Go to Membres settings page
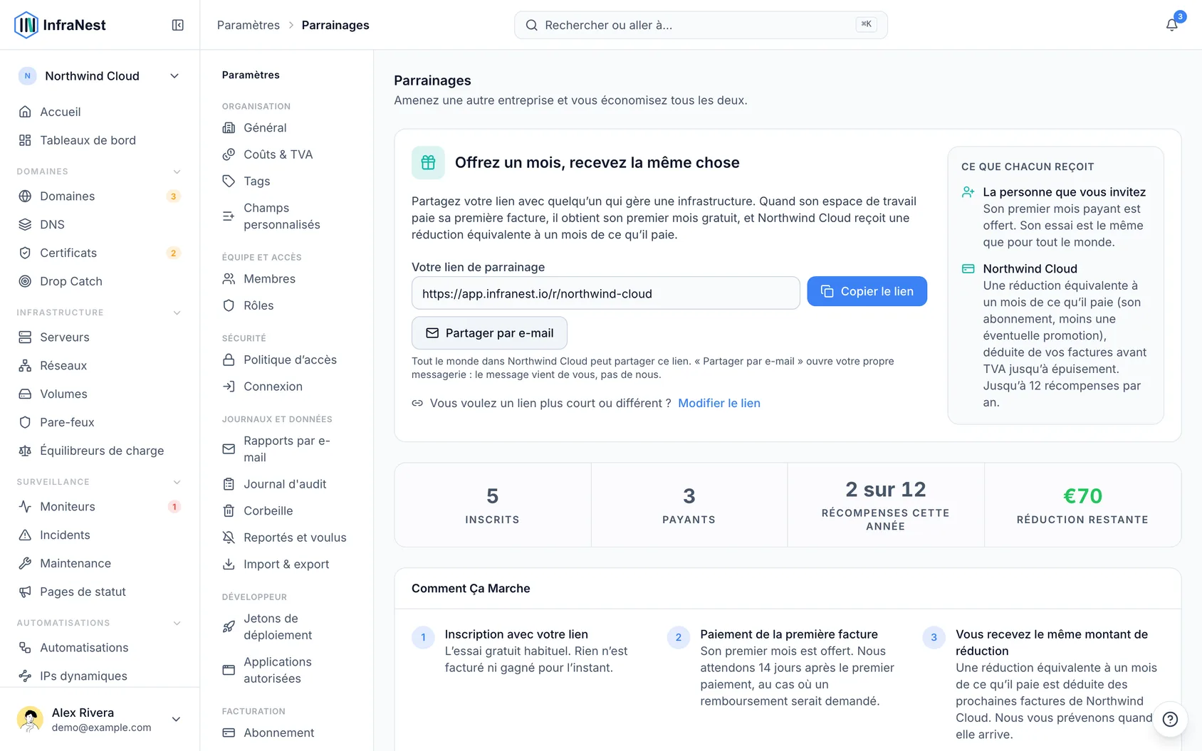 (x=287, y=278)
